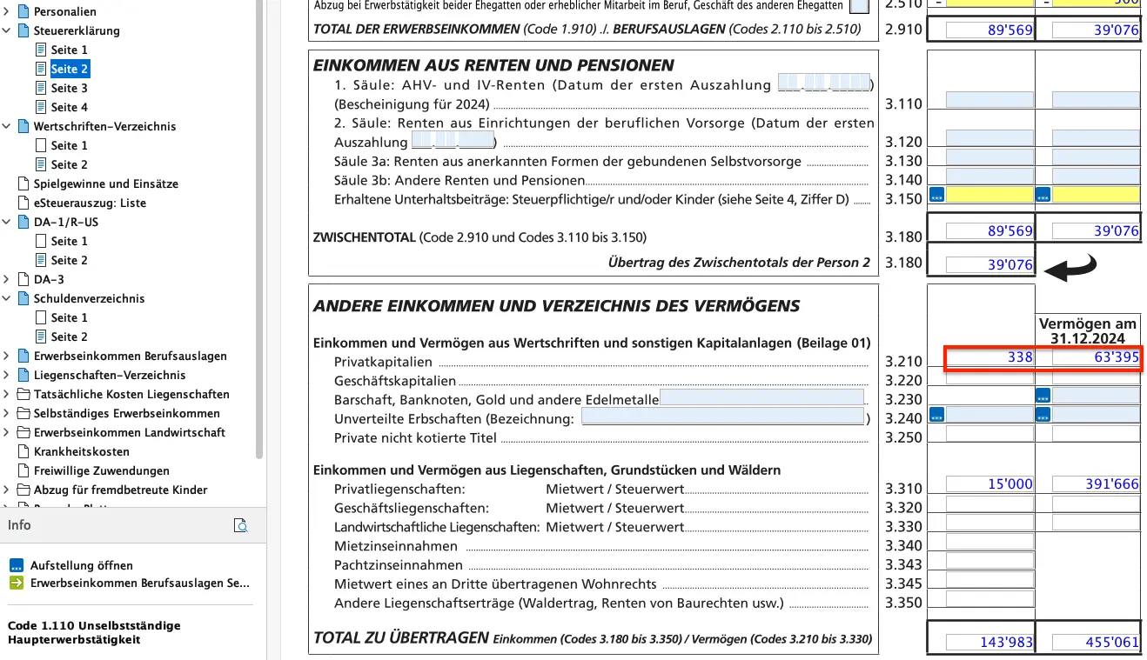Open left details button for Unverteilte Erbschaften row
Screen dimensions: 1147x660
[936, 416]
